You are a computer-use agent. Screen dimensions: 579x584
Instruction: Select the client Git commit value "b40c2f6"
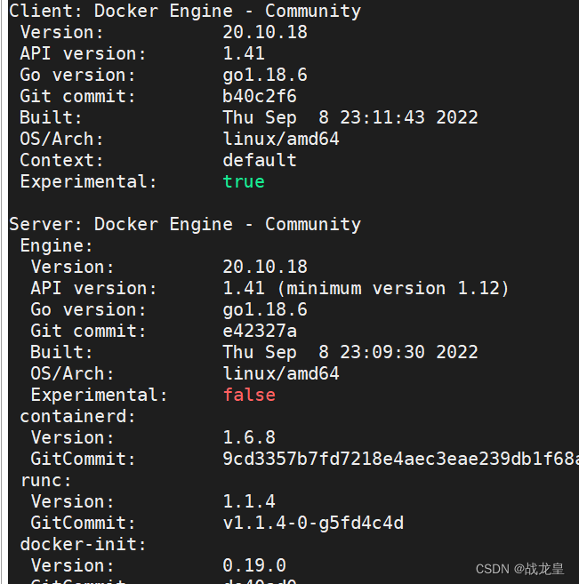260,96
